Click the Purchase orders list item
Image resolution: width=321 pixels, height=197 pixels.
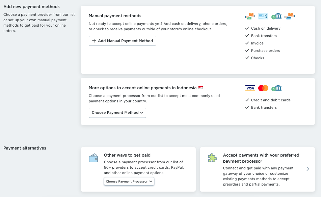coord(265,51)
